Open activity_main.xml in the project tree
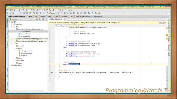The width and height of the screenshot is (177, 99). (x=26, y=51)
